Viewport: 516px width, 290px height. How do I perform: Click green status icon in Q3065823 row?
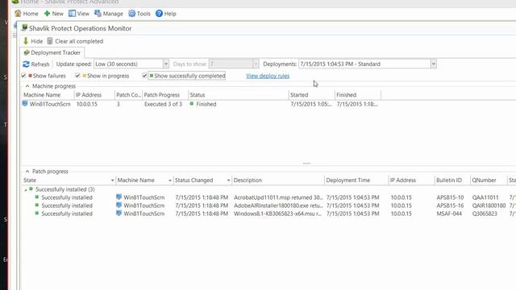point(37,213)
